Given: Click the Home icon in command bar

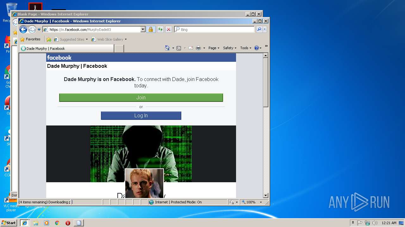Looking at the screenshot, I should click(167, 48).
